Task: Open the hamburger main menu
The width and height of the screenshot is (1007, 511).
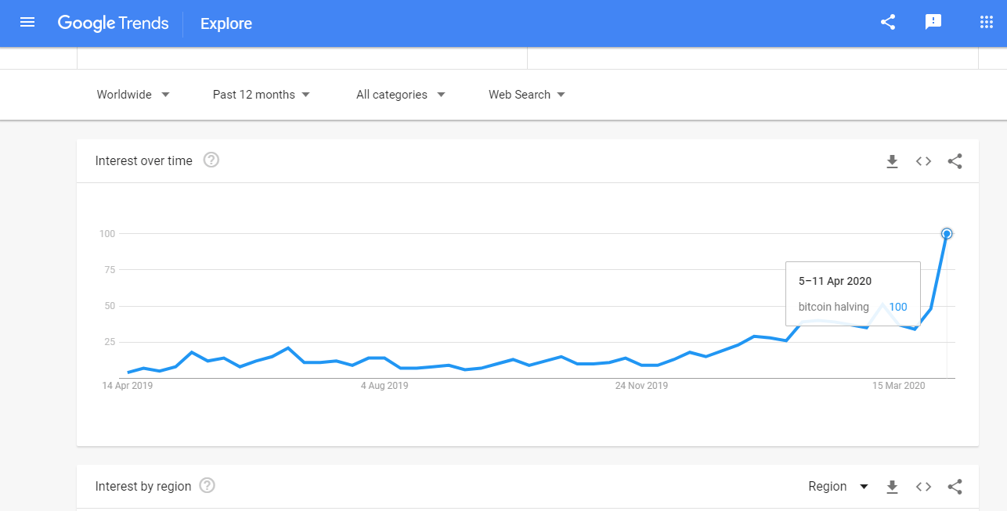Action: point(27,23)
